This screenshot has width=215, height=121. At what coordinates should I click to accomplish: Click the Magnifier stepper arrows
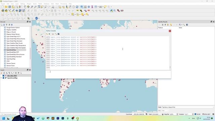pos(177,114)
